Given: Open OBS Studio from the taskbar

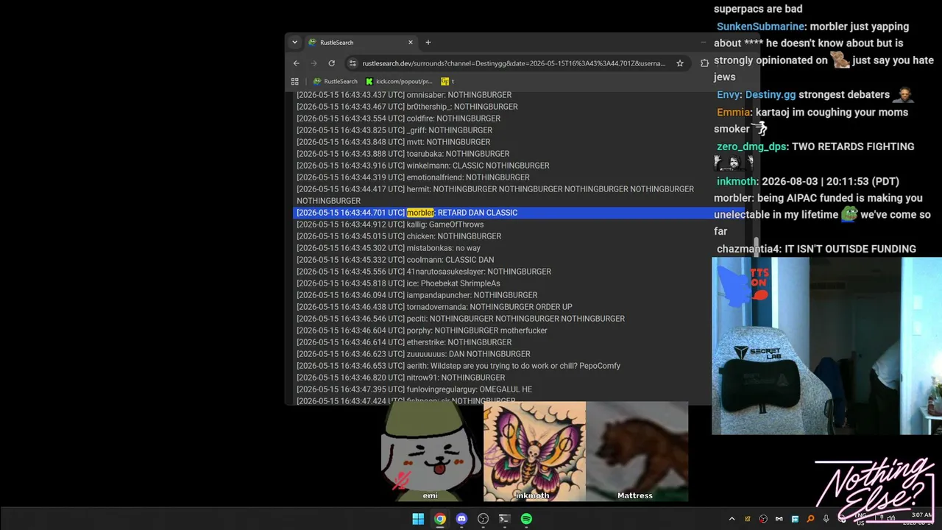Looking at the screenshot, I should coord(483,519).
